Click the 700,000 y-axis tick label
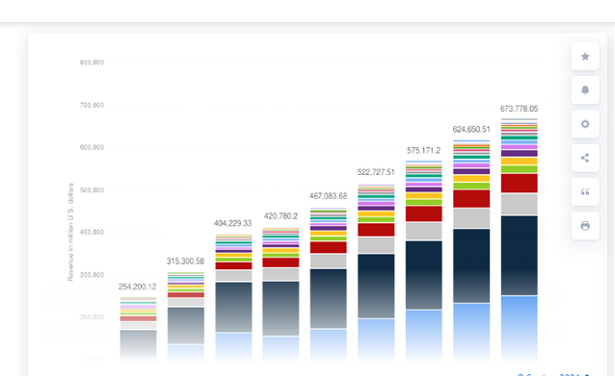This screenshot has height=376, width=615. (x=92, y=105)
